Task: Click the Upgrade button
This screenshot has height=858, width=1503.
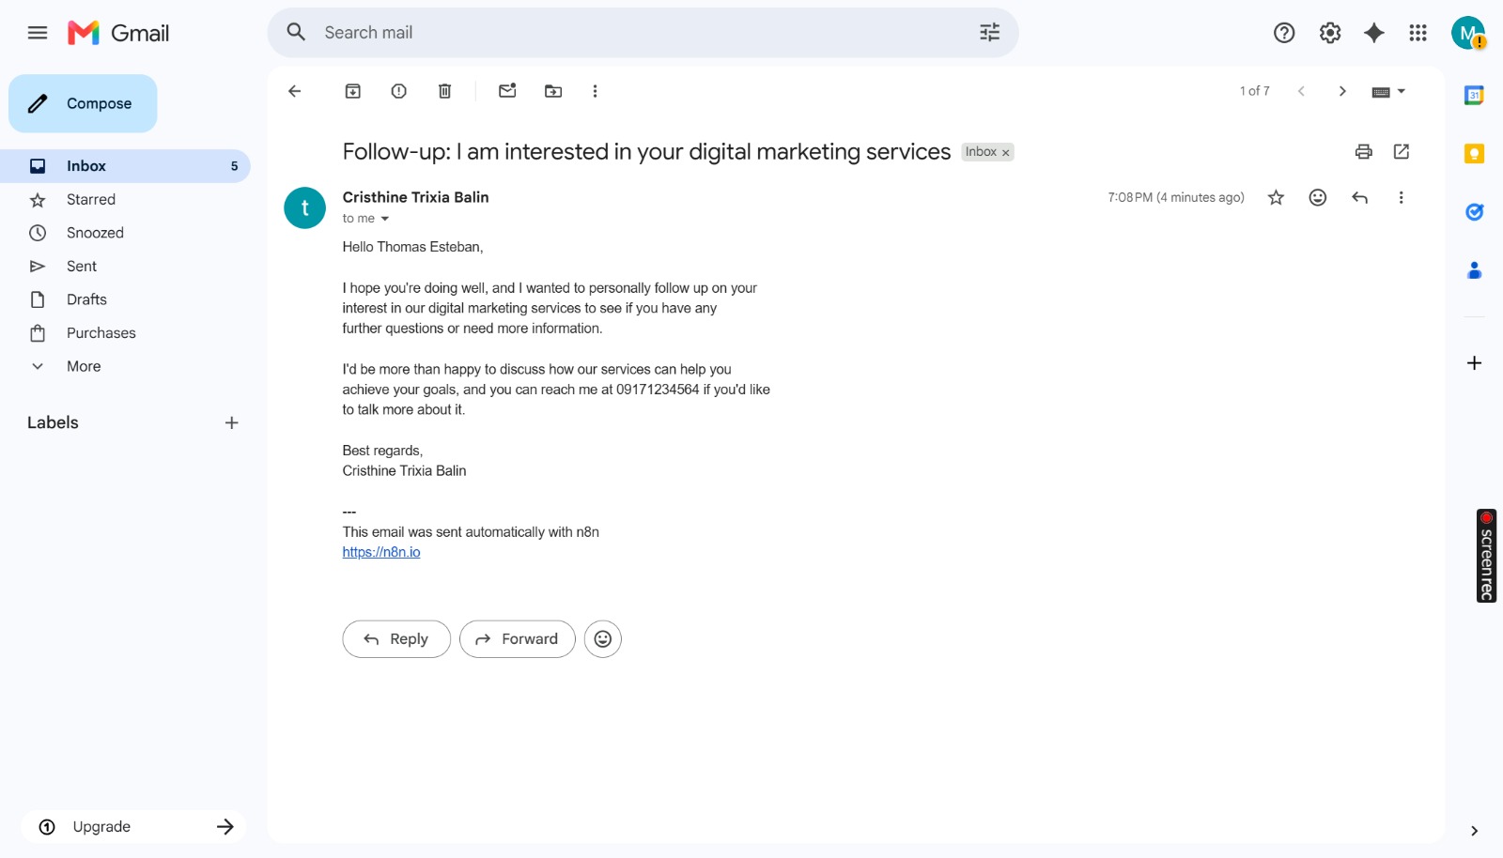Action: pyautogui.click(x=134, y=827)
